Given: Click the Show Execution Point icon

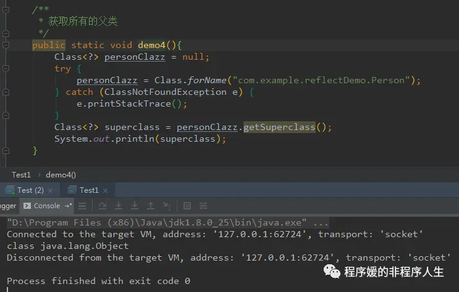Looking at the screenshot, I should [x=82, y=206].
